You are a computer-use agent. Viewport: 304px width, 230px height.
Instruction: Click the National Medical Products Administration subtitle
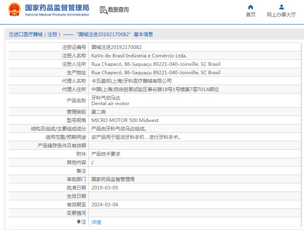tap(57, 14)
